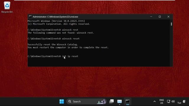189x106 pixels.
Task: Click the 'netsh int ip reset' command text
Action: [x=66, y=56]
